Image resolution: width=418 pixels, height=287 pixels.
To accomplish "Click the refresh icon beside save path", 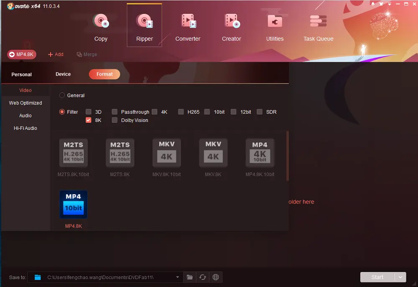I will [x=203, y=277].
